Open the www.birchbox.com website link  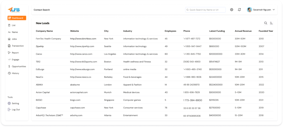pos(83,39)
